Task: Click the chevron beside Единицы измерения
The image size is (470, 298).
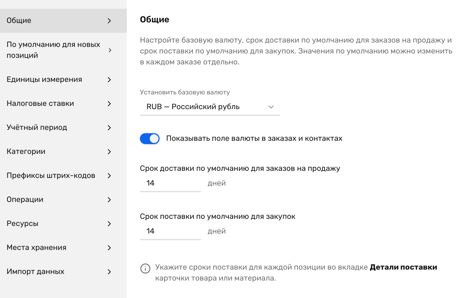Action: (109, 80)
